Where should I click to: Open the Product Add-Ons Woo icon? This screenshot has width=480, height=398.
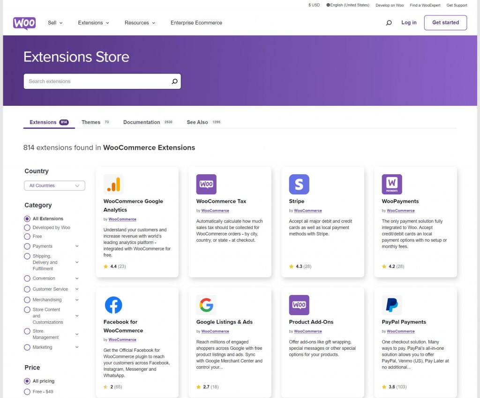299,305
